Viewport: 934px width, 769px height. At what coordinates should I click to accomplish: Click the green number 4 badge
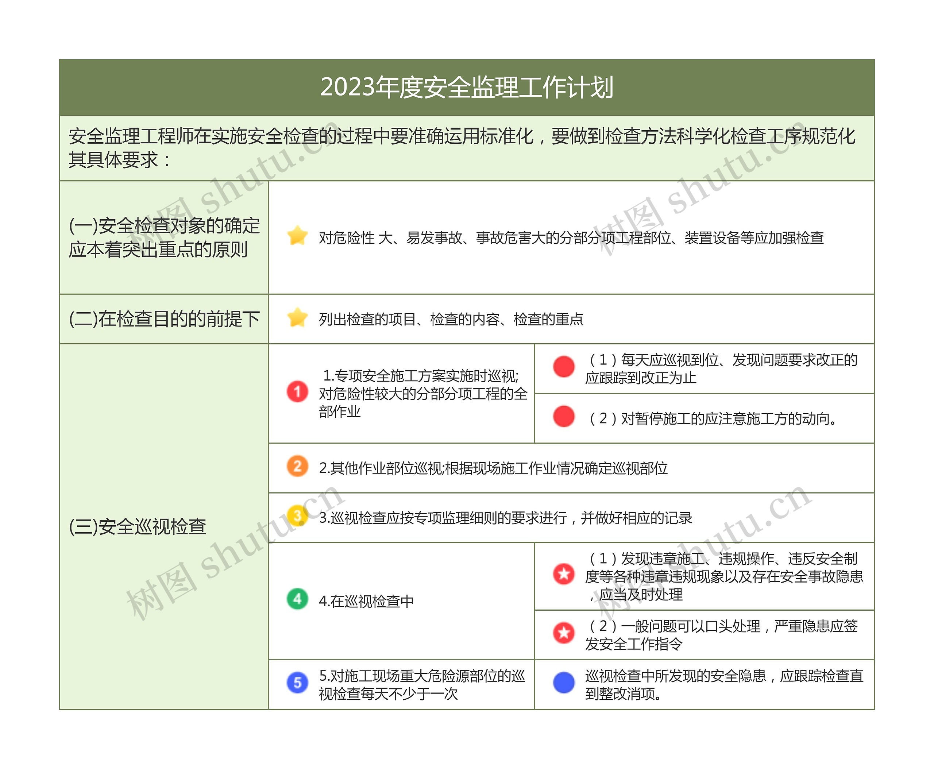coord(297,599)
